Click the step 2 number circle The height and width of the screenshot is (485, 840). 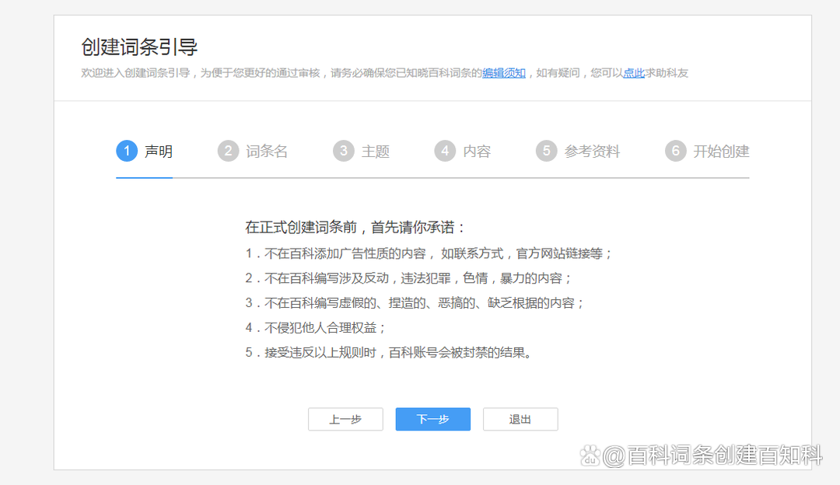[228, 151]
